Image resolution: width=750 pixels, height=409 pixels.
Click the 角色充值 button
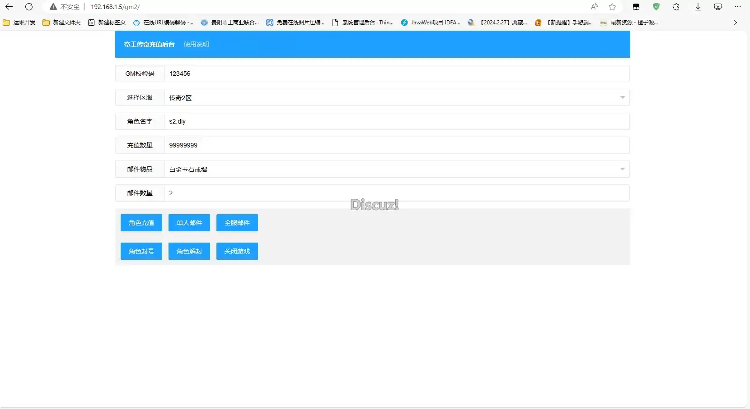141,223
